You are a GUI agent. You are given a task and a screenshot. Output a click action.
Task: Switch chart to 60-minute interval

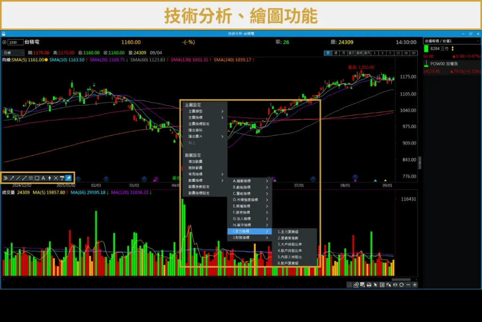[414, 53]
